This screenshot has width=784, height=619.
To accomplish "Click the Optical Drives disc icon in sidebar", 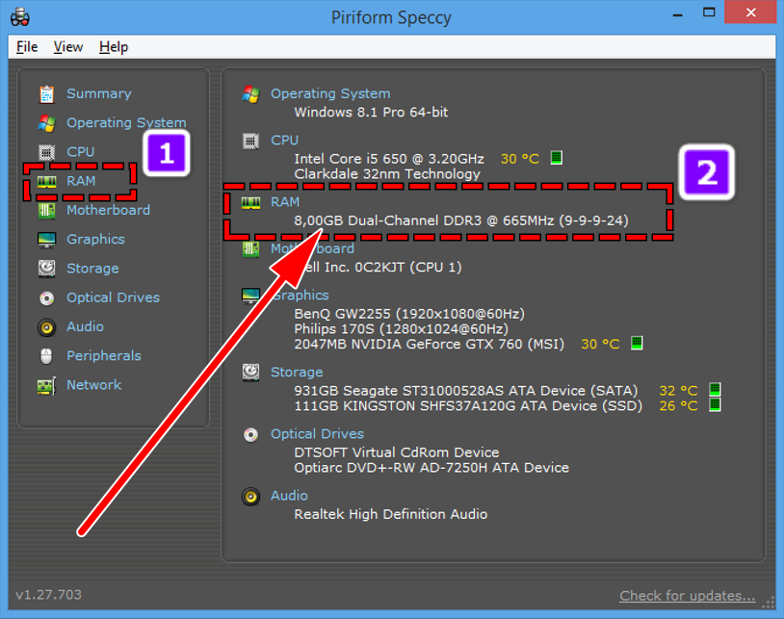I will click(x=46, y=297).
